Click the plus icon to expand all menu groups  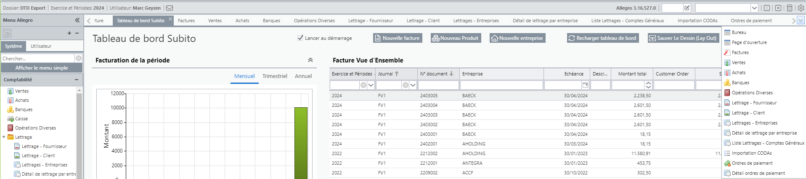click(69, 33)
